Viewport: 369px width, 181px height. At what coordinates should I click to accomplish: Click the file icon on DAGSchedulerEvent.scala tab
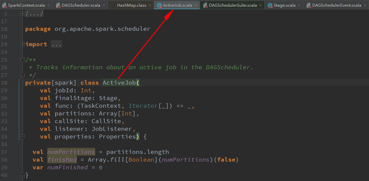coord(308,5)
